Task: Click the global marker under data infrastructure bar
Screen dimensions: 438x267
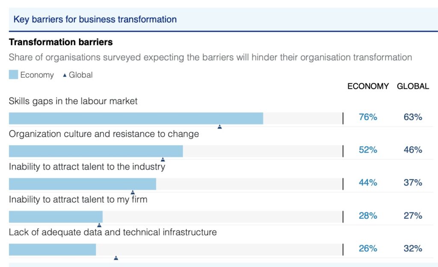Action: click(115, 258)
